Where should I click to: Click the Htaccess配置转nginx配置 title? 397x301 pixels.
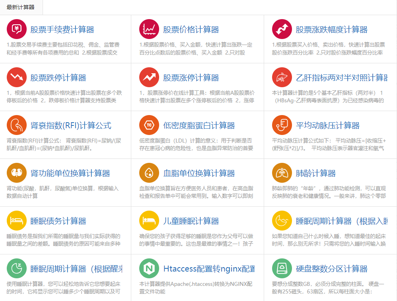click(209, 269)
